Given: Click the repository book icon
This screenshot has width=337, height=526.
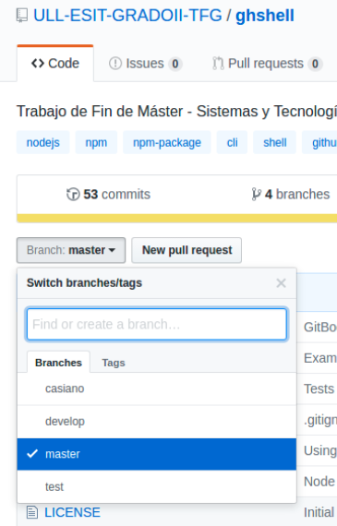Looking at the screenshot, I should [x=22, y=16].
